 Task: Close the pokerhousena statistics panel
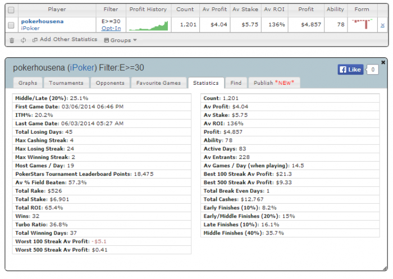click(383, 62)
